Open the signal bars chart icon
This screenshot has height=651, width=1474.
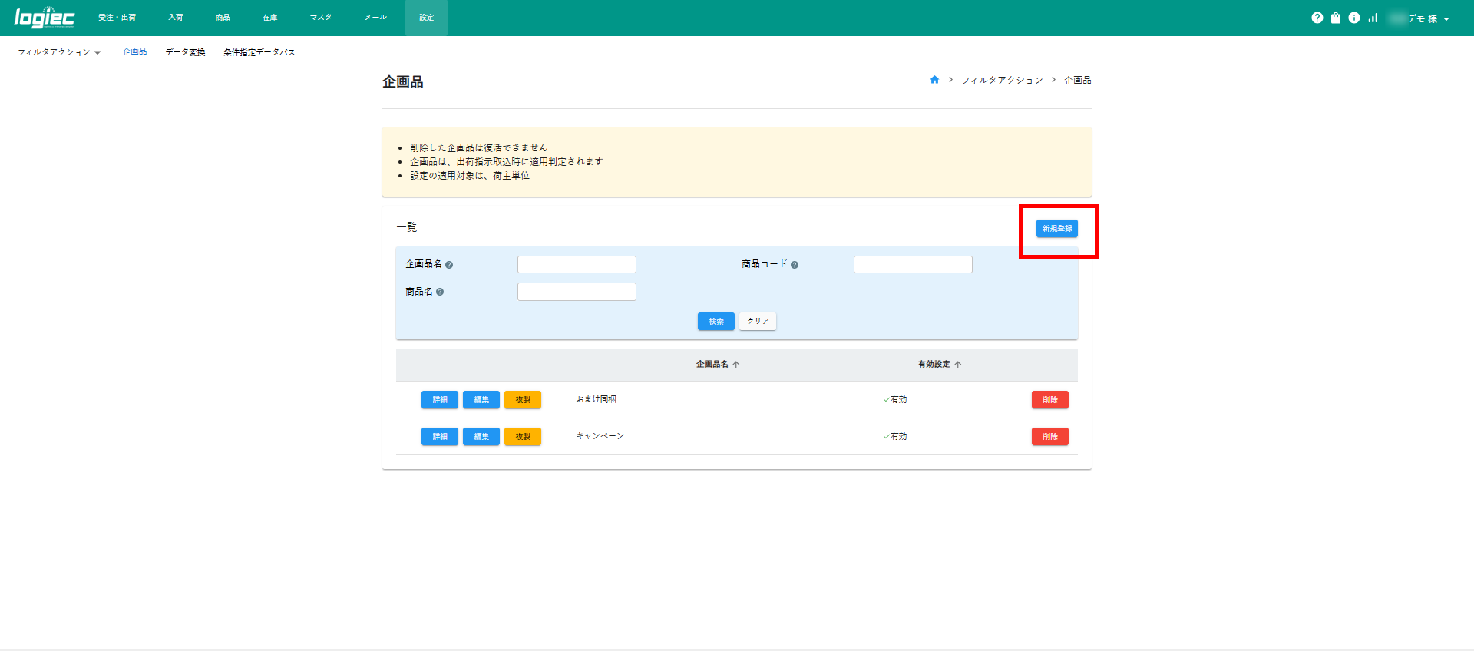pos(1373,18)
